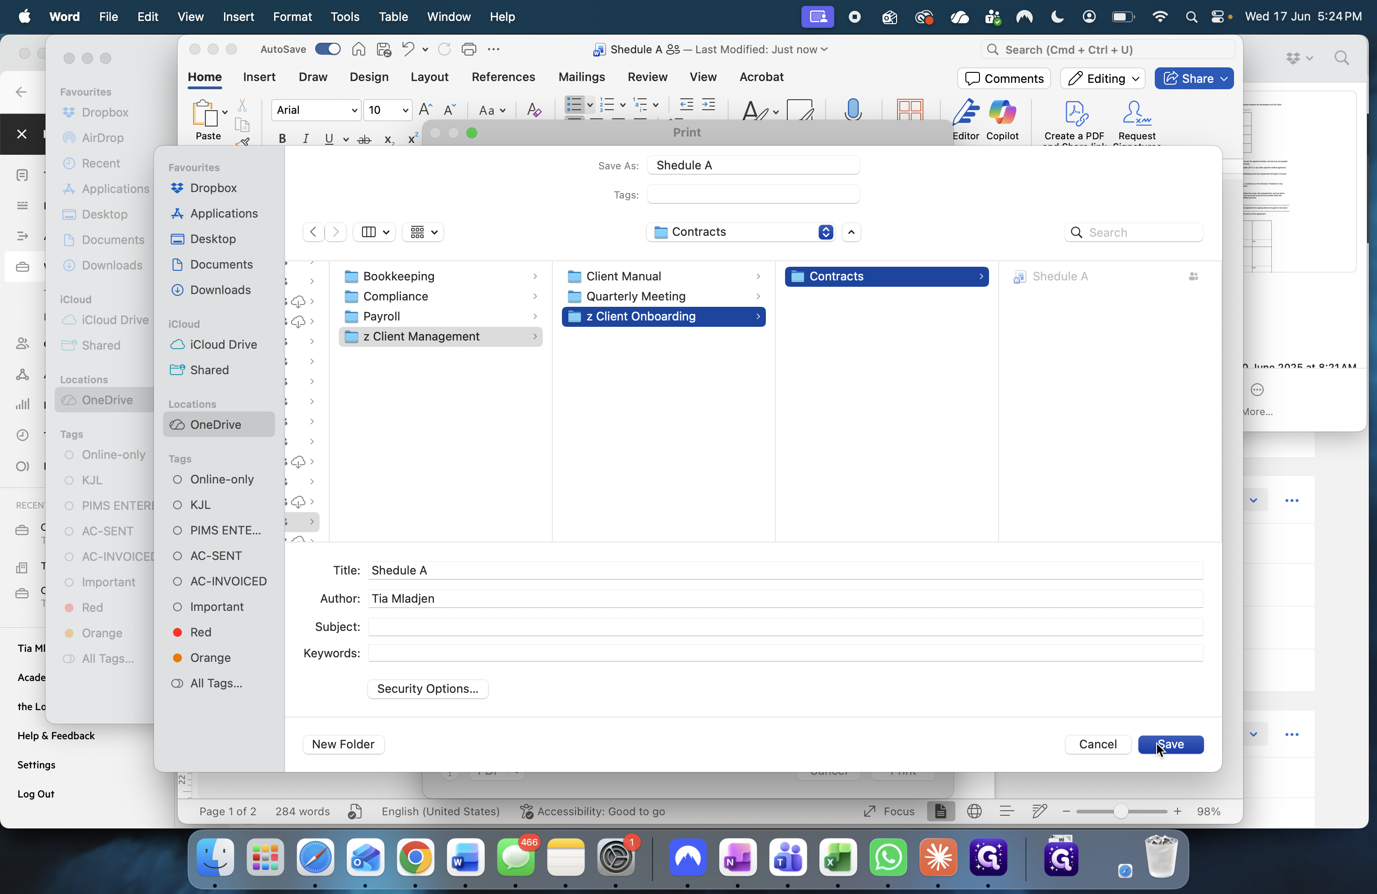Open WhatsApp from the dock
Viewport: 1377px width, 894px height.
[x=888, y=857]
